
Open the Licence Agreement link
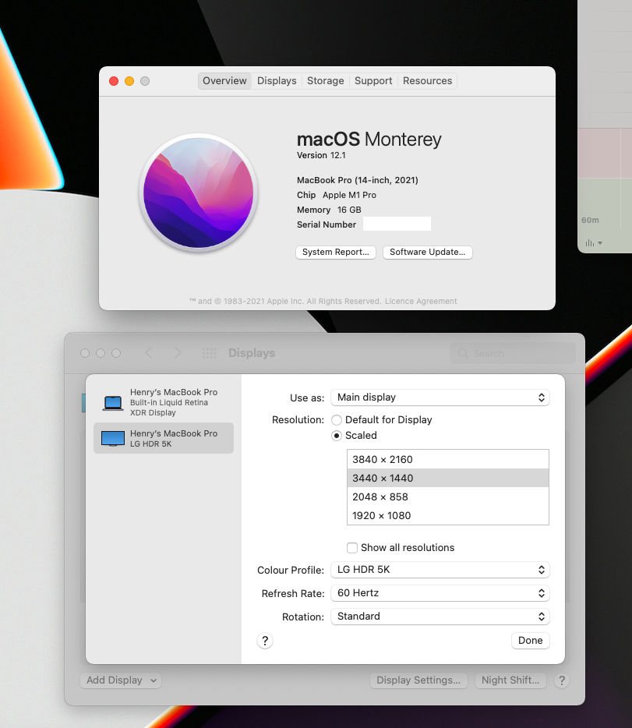point(421,302)
